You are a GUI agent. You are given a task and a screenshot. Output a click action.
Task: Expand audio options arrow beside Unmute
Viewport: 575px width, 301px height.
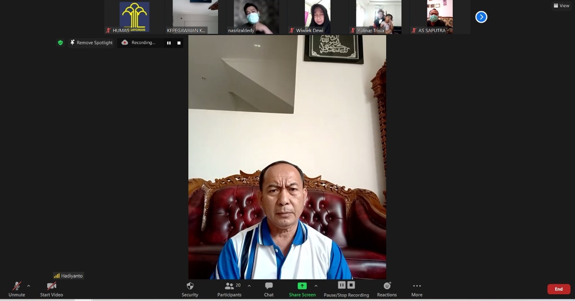29,286
